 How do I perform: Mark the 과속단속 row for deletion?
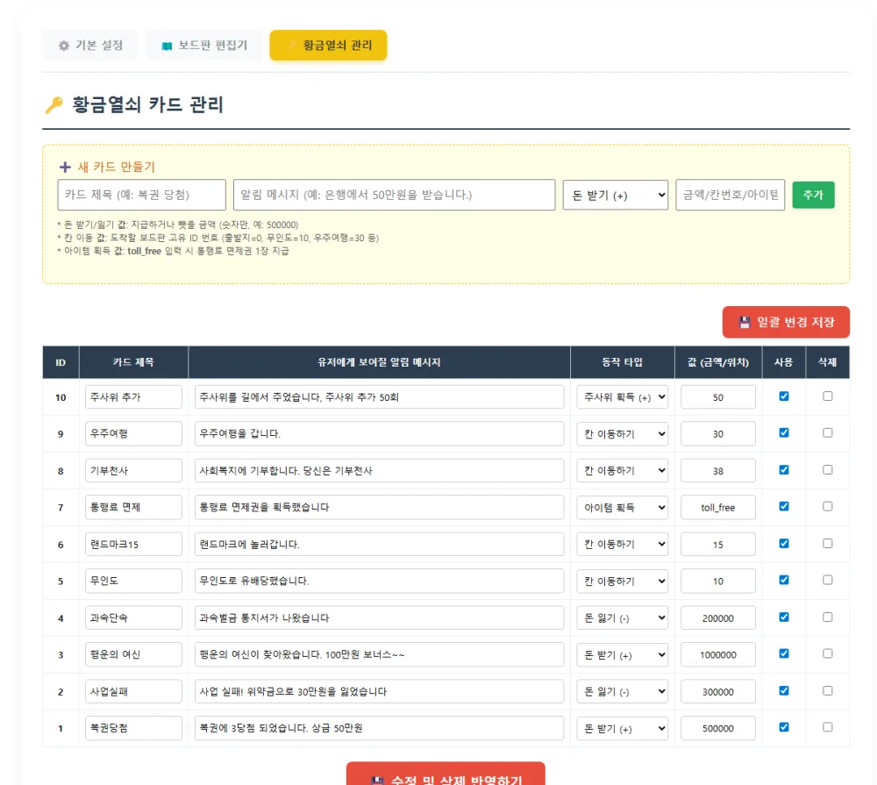[828, 617]
